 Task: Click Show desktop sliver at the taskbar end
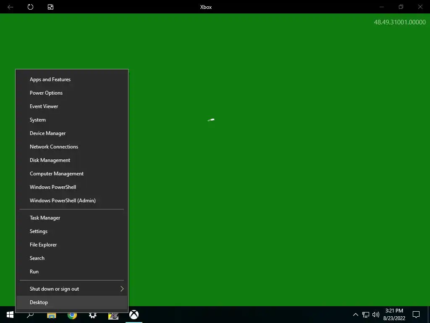point(429,315)
